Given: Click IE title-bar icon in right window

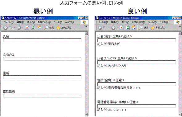Looking at the screenshot, I should click(97, 18).
